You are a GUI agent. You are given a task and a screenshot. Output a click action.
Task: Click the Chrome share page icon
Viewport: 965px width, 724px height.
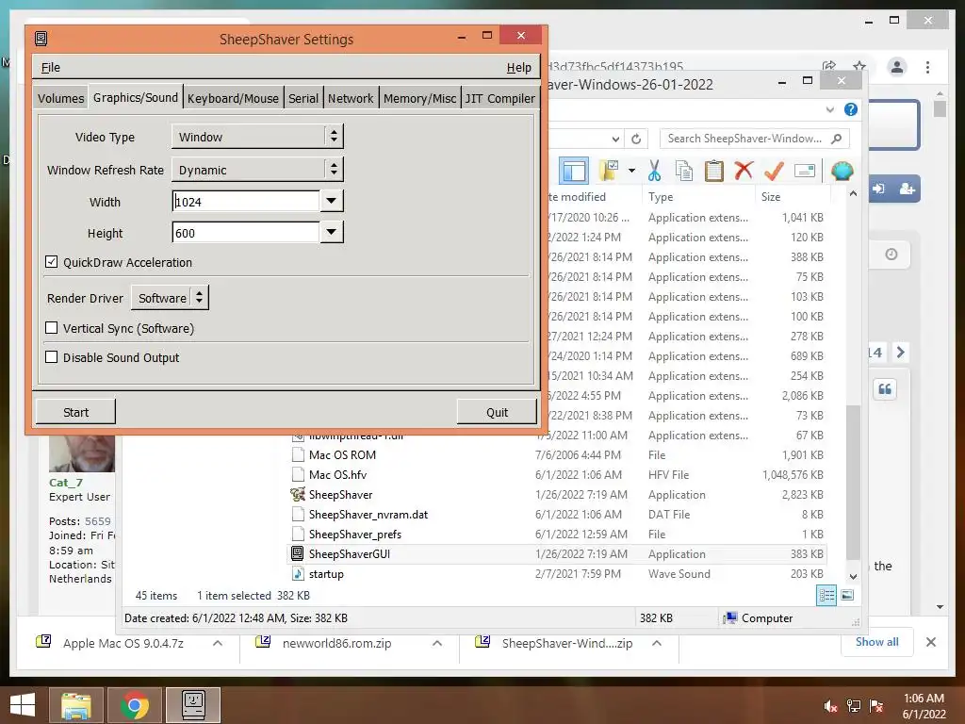tap(829, 67)
